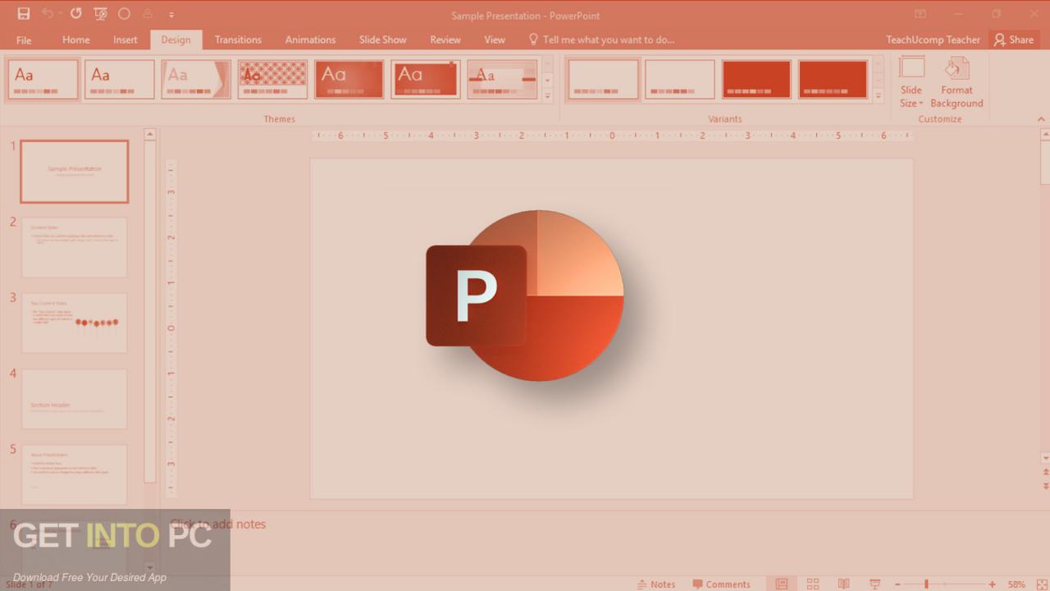Image resolution: width=1050 pixels, height=591 pixels.
Task: Click Previous Slide double arrow at scrollbar bottom
Action: (x=1045, y=472)
